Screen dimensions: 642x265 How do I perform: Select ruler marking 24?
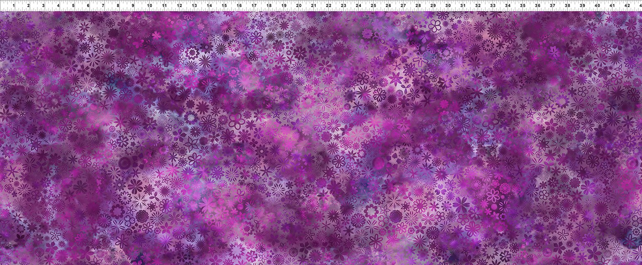point(358,6)
